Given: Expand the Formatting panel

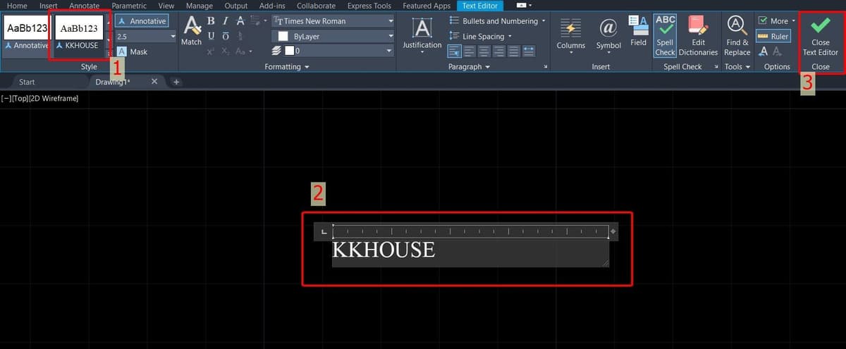Looking at the screenshot, I should point(287,67).
